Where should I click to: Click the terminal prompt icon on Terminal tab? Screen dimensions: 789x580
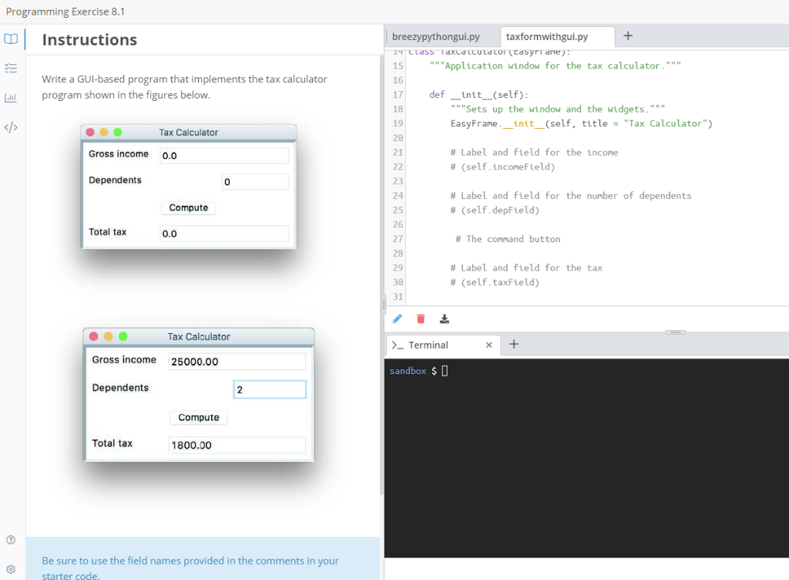pyautogui.click(x=398, y=346)
